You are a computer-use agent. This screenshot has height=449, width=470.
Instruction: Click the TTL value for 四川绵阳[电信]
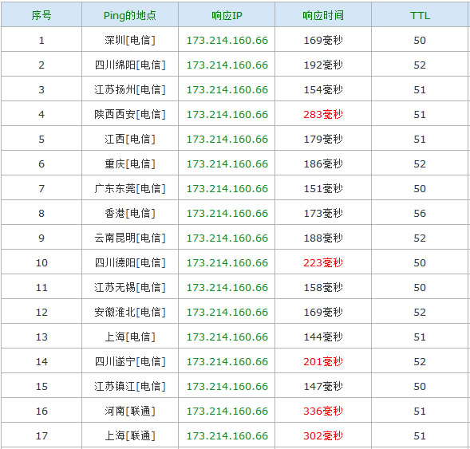pyautogui.click(x=420, y=65)
